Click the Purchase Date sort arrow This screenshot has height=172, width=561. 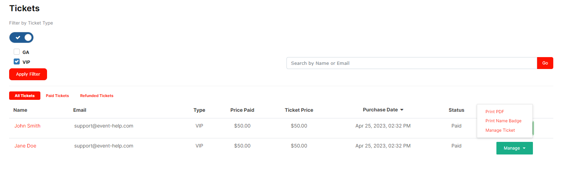click(402, 110)
